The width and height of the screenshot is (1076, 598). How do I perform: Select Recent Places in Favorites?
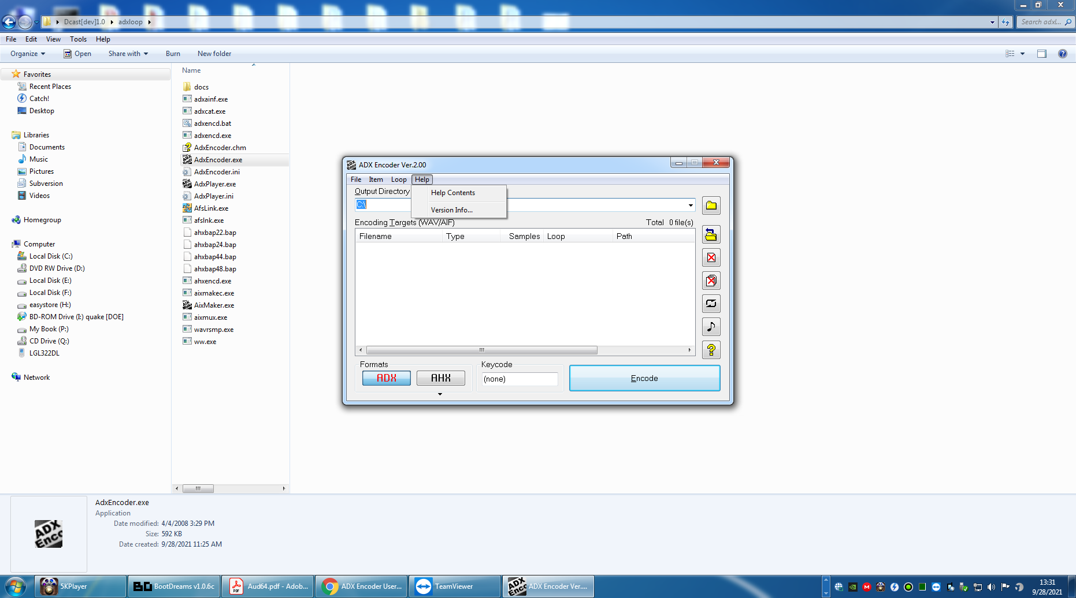click(50, 87)
